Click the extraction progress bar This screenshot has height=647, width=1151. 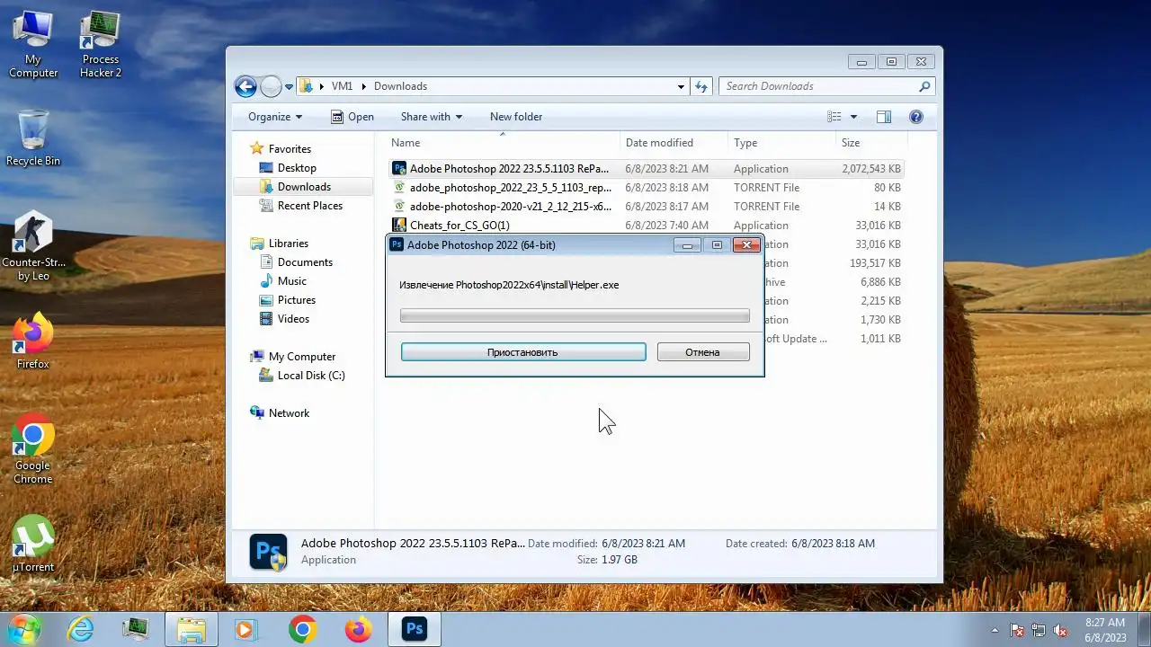tap(575, 316)
